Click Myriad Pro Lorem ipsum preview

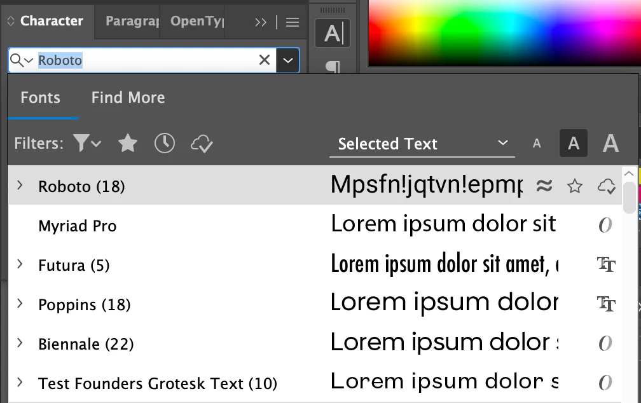[x=443, y=224]
